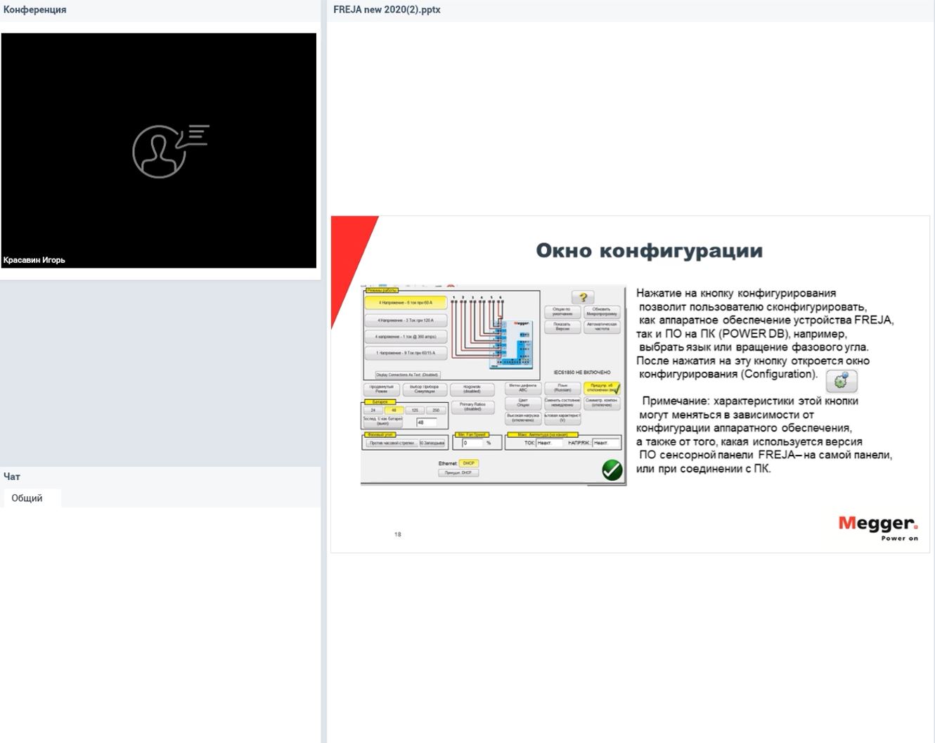This screenshot has width=935, height=743.
Task: Select the FREJA new 2020(2).pptx tab
Action: [387, 9]
